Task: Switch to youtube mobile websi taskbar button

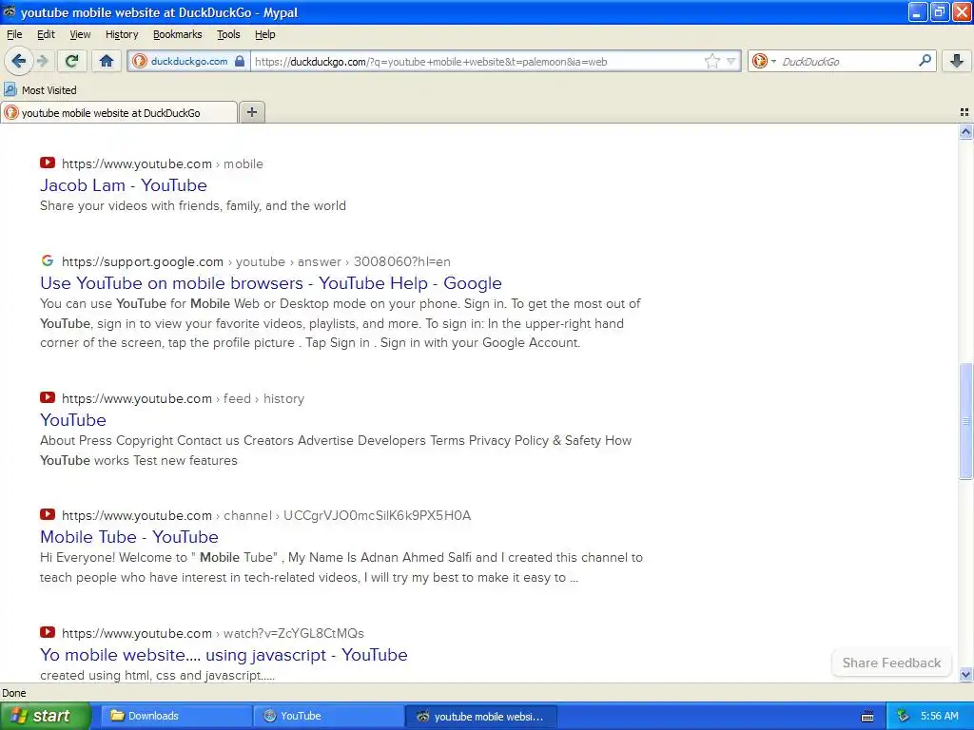Action: [480, 716]
